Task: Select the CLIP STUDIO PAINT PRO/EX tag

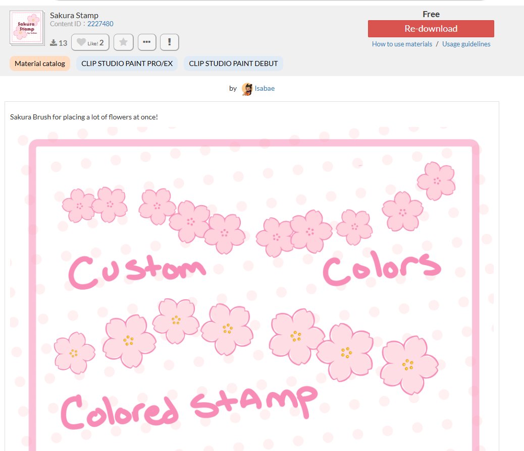Action: click(127, 63)
